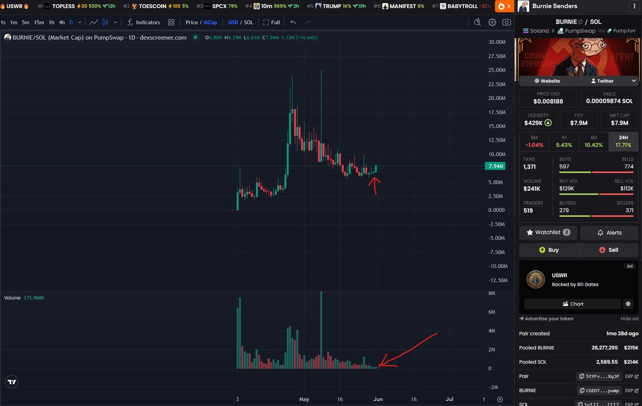
Task: Open the chart snapshot camera tool
Action: click(506, 22)
